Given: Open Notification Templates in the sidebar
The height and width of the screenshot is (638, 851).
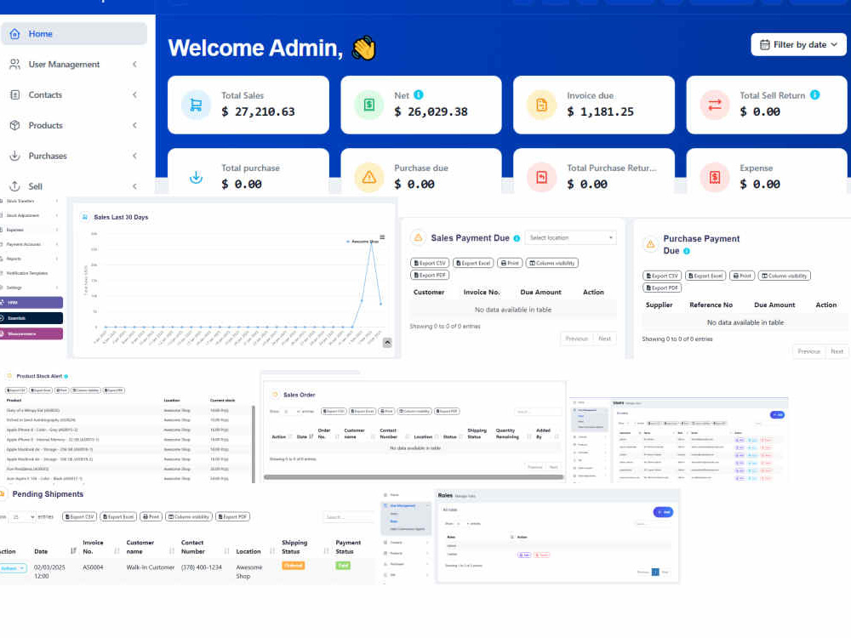Looking at the screenshot, I should [x=27, y=273].
